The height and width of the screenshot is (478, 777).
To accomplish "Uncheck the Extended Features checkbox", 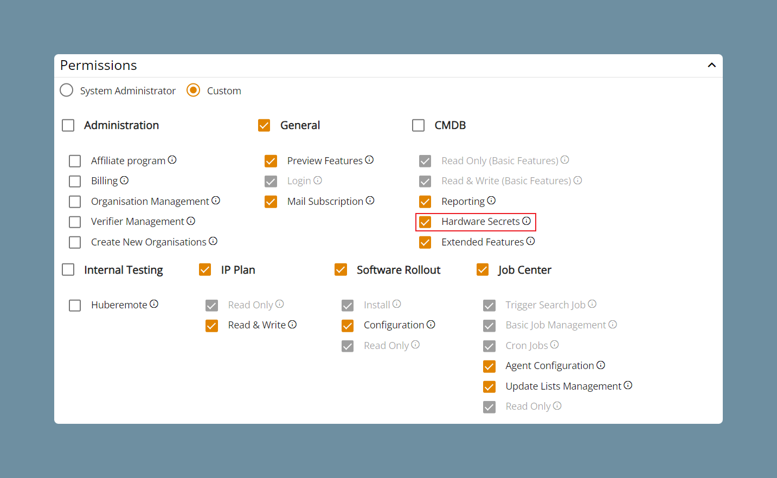I will [425, 242].
